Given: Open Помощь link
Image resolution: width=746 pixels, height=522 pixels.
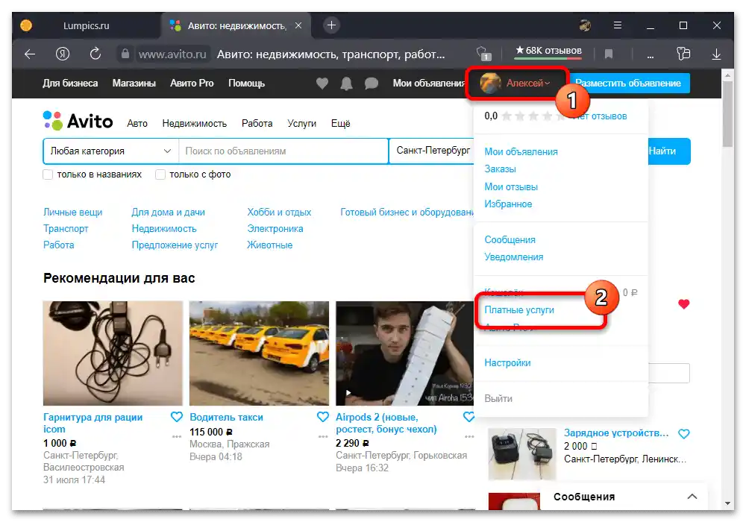Looking at the screenshot, I should click(x=246, y=84).
